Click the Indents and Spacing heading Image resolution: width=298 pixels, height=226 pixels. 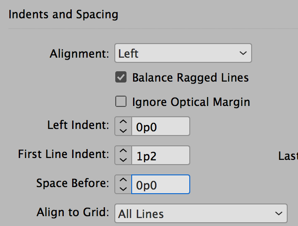63,15
